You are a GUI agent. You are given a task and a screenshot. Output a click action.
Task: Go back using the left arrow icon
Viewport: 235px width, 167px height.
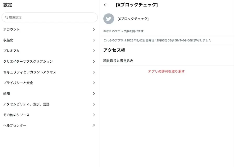(x=105, y=5)
